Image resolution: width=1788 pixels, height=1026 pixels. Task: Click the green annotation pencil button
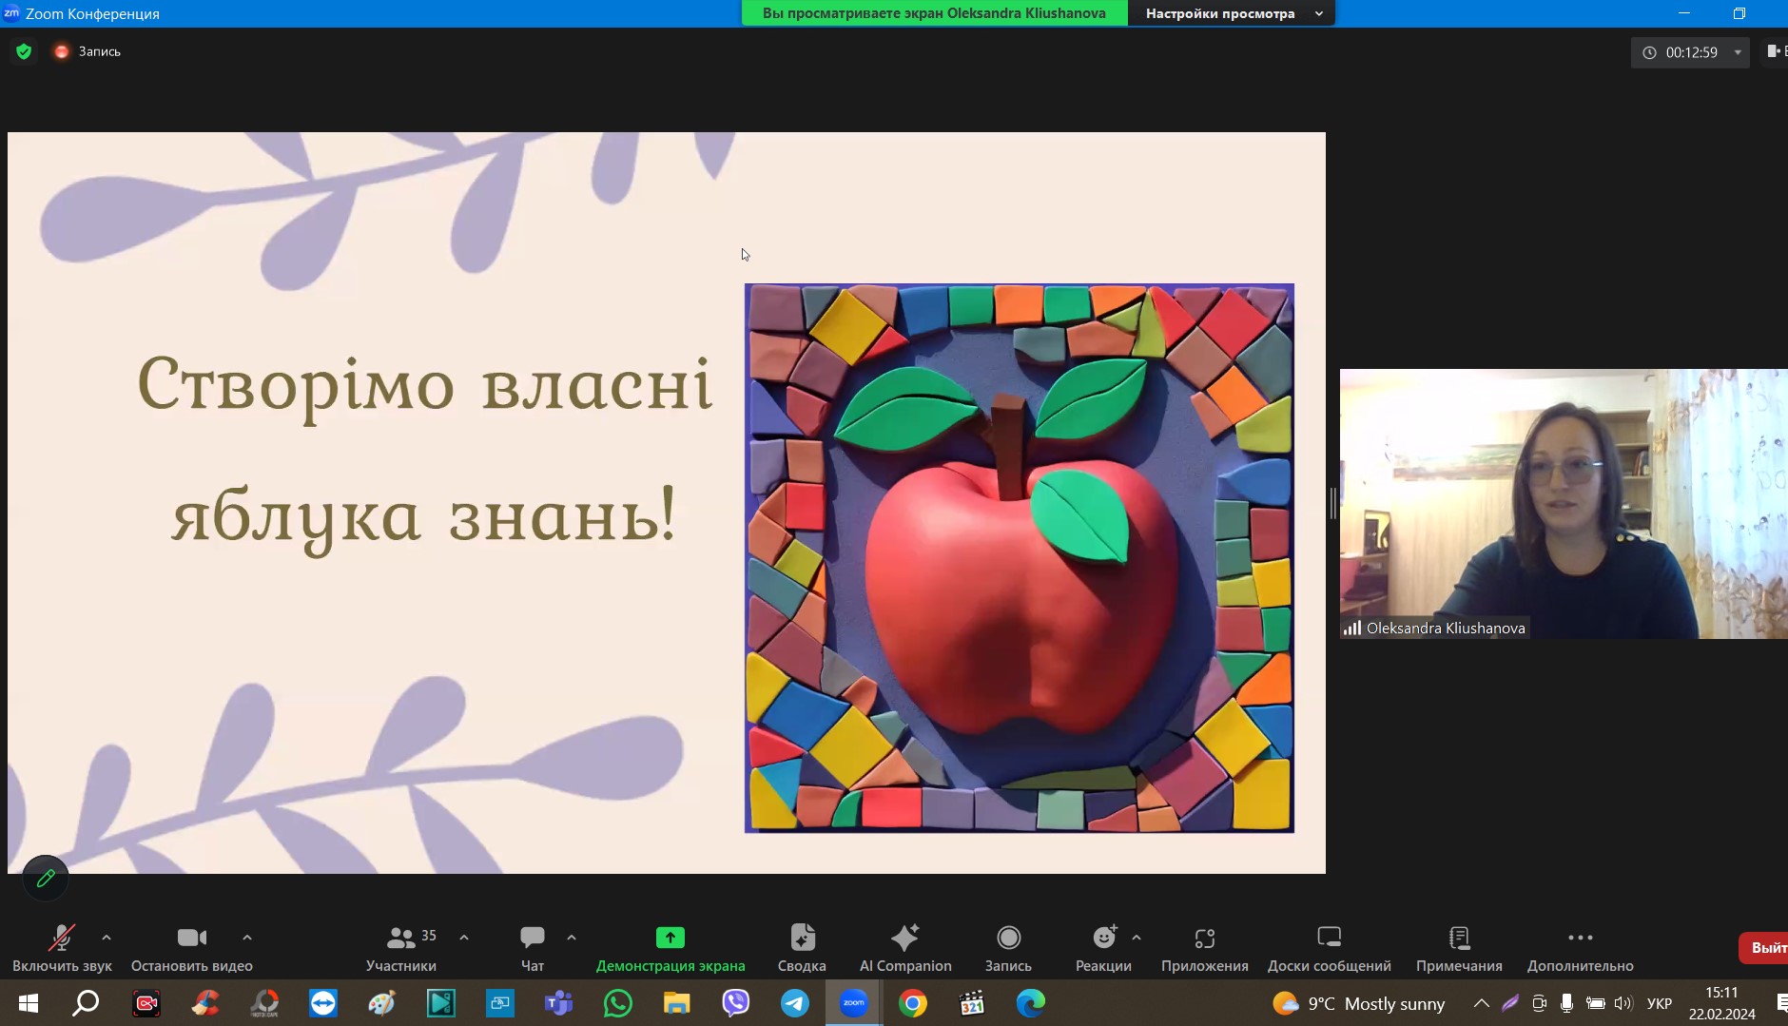pyautogui.click(x=46, y=879)
